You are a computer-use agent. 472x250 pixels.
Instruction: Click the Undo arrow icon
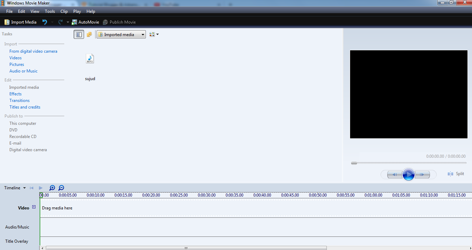(45, 22)
